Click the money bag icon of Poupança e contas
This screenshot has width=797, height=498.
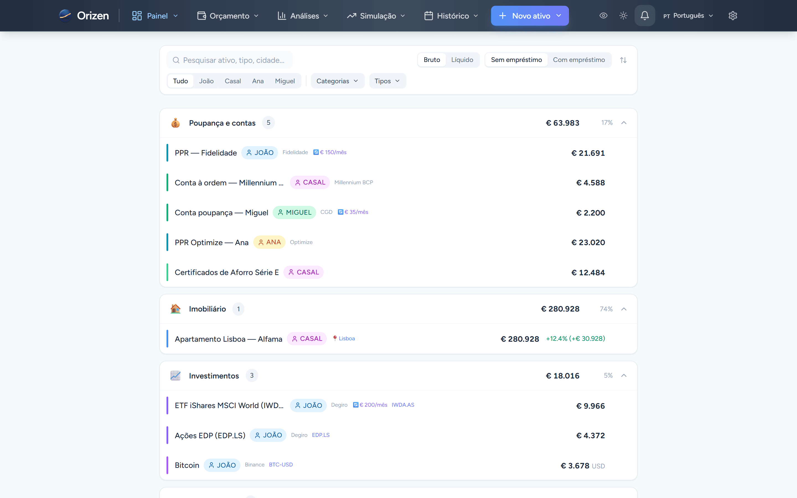point(175,123)
